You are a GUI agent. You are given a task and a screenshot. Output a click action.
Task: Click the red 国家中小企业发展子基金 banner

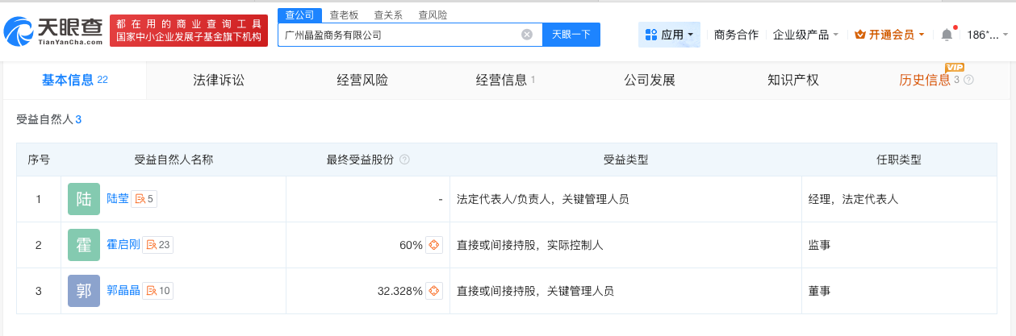point(189,30)
